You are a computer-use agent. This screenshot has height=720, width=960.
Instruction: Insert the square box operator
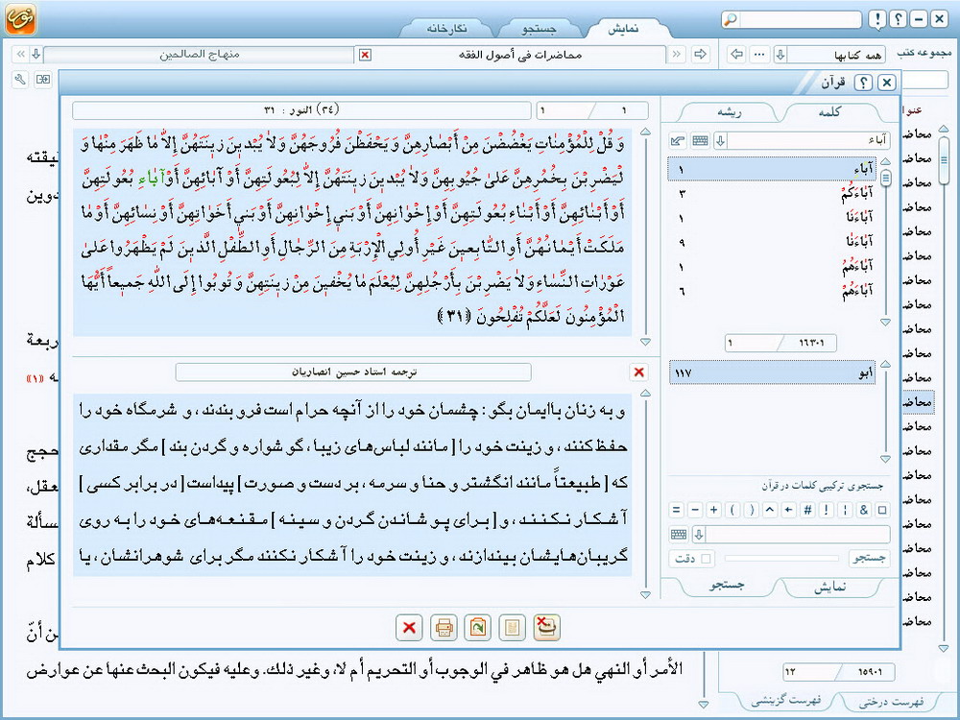point(882,510)
